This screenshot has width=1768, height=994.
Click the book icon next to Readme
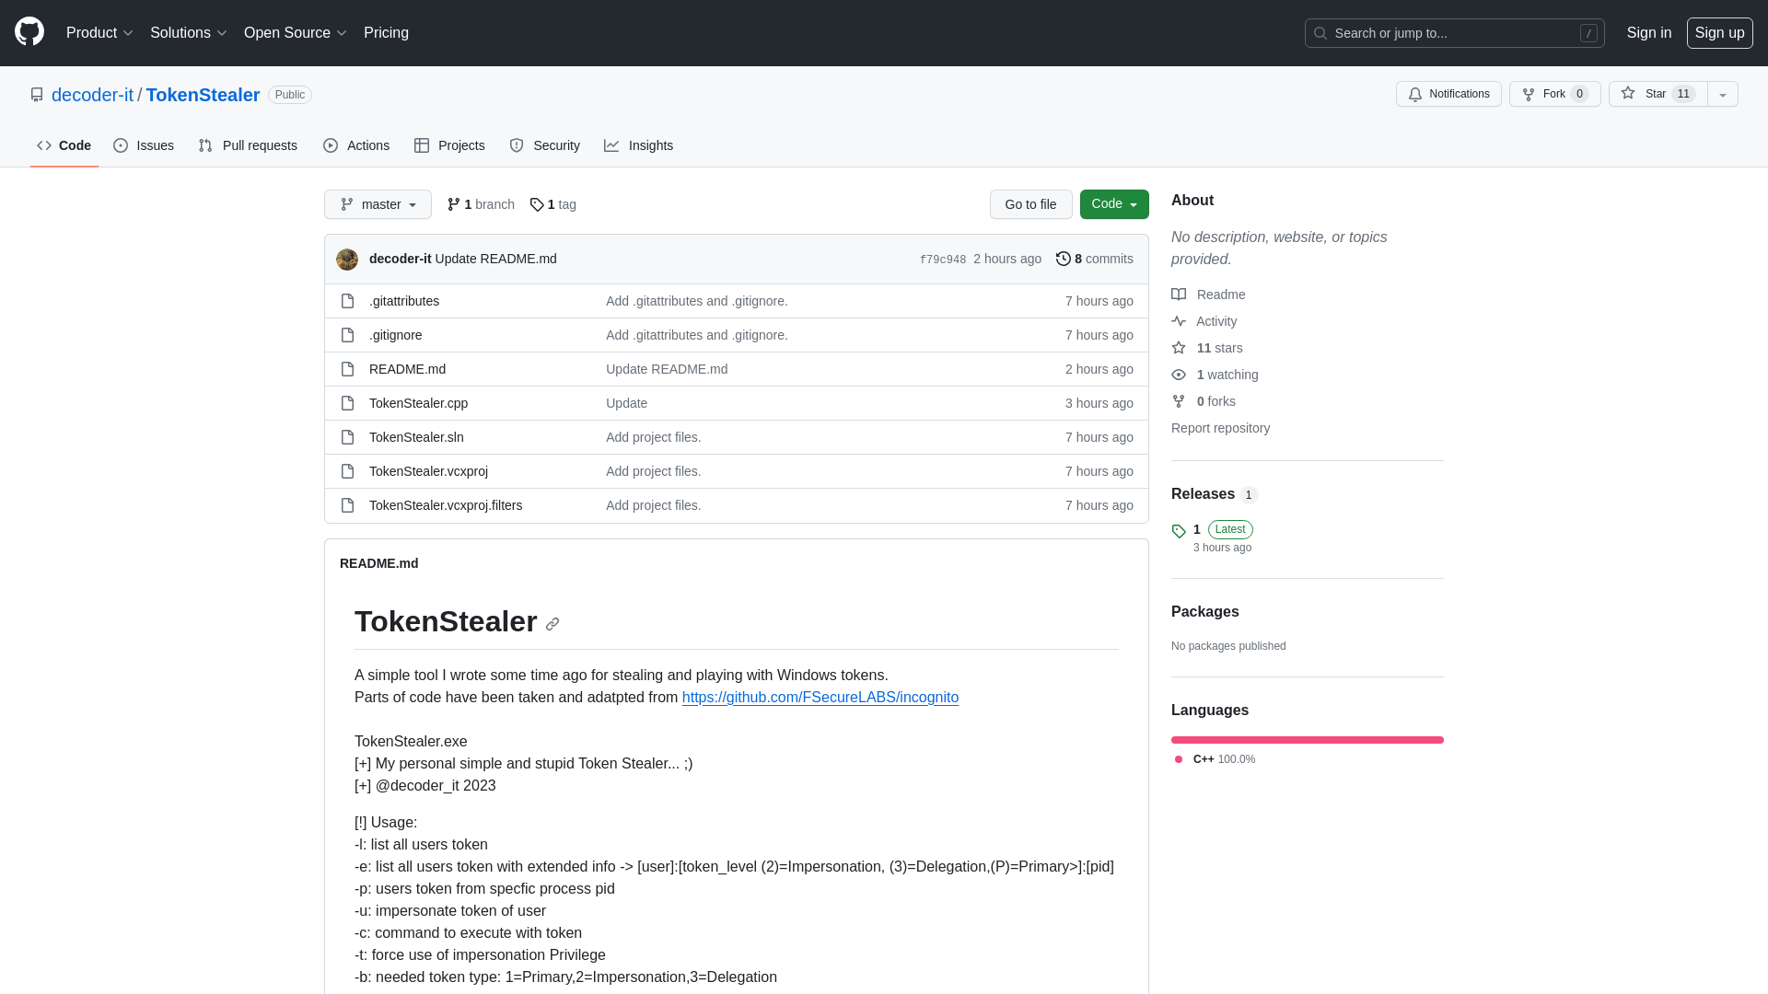click(x=1179, y=295)
